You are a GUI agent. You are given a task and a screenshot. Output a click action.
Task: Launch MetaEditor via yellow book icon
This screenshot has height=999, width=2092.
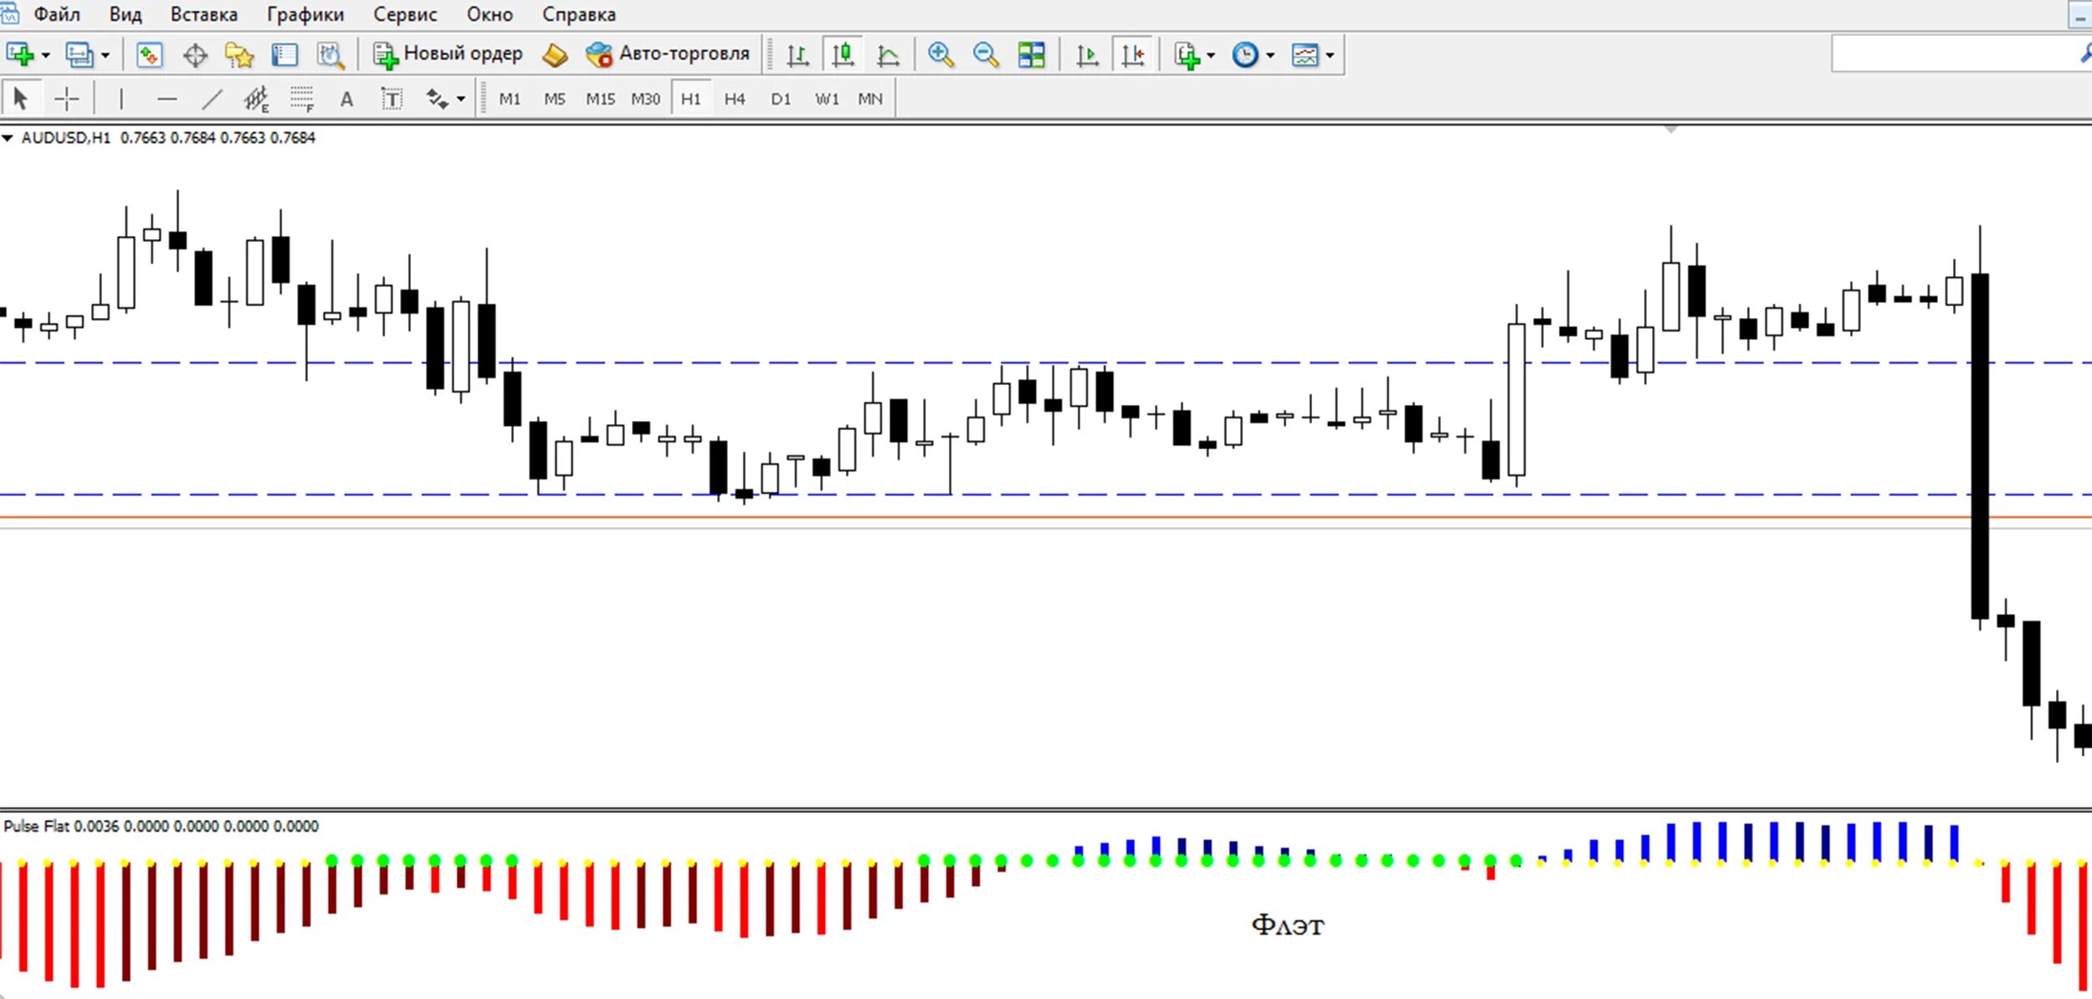click(554, 55)
